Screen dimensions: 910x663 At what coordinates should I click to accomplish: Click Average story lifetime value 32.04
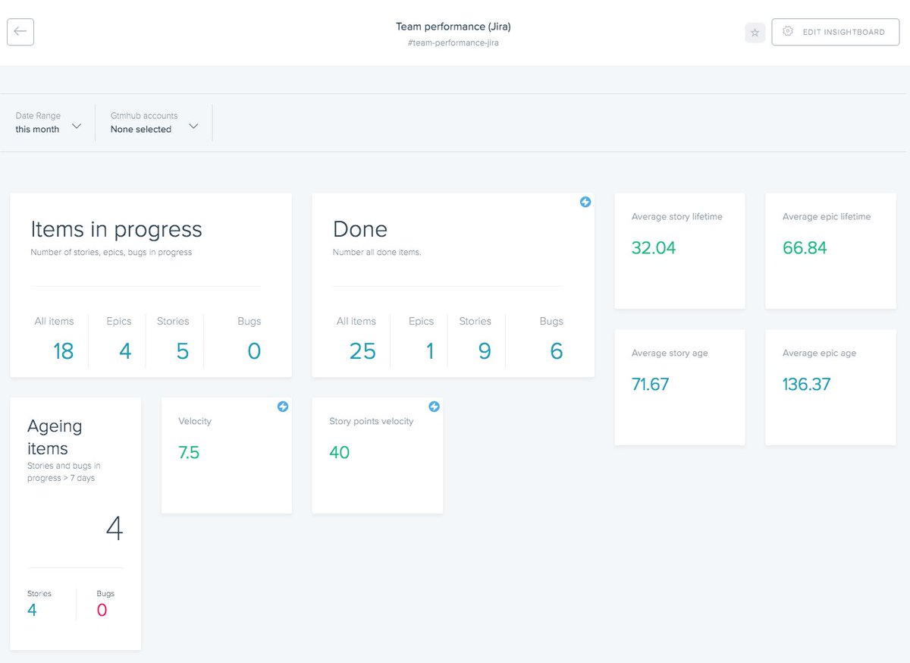(654, 248)
